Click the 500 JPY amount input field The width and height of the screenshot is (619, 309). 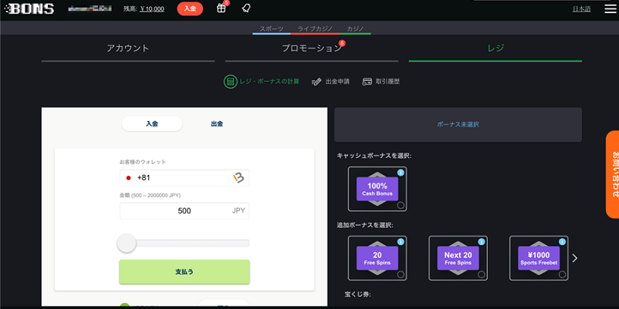tap(184, 211)
